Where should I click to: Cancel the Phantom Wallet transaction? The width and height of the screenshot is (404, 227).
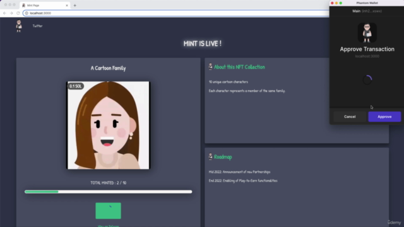click(x=350, y=117)
